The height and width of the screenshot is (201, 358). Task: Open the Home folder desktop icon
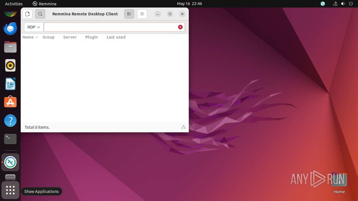[339, 183]
